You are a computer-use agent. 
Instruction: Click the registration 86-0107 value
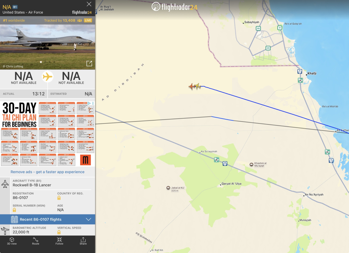coord(20,198)
